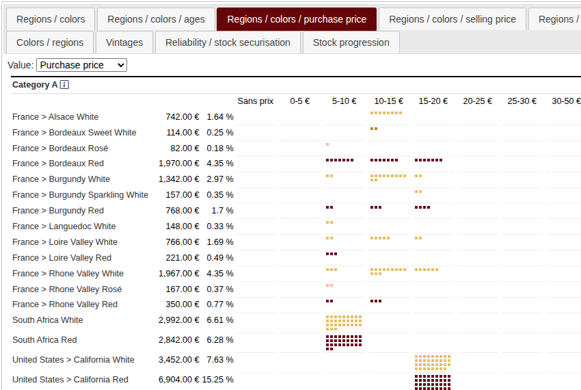
Task: Open Reliability / stock securisation tab
Action: click(x=228, y=42)
